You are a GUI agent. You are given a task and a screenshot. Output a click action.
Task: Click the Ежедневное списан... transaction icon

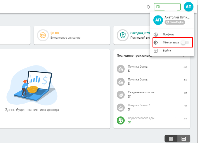pos(121,95)
